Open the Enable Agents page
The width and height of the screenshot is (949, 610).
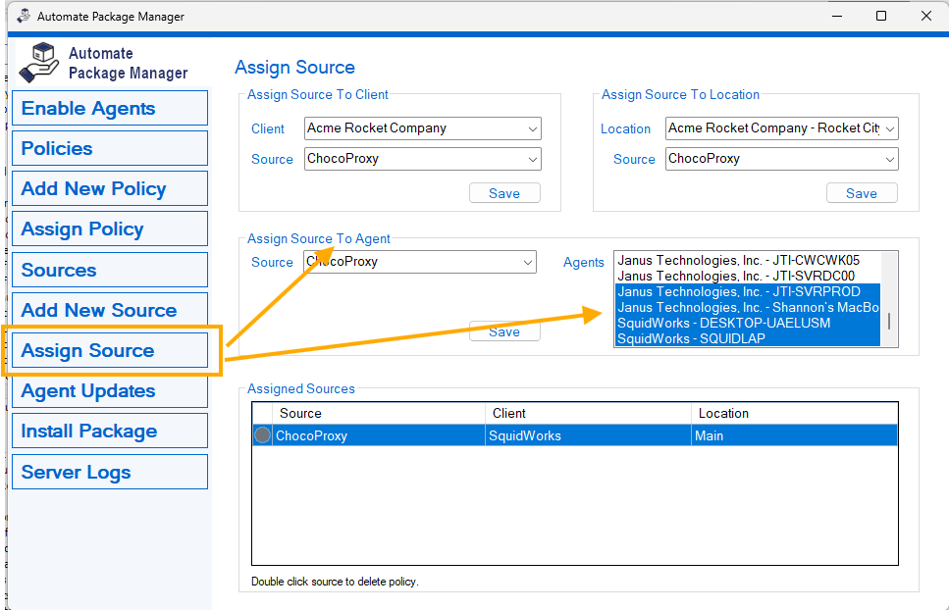109,108
